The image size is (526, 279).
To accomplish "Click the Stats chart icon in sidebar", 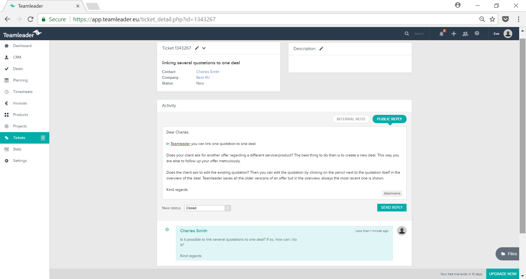I will [7, 149].
